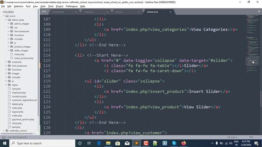Click the tab scroll right arrow
The height and width of the screenshot is (147, 262).
(45, 11)
